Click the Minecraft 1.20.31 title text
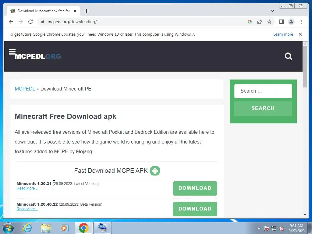This screenshot has height=234, width=312. pos(34,183)
